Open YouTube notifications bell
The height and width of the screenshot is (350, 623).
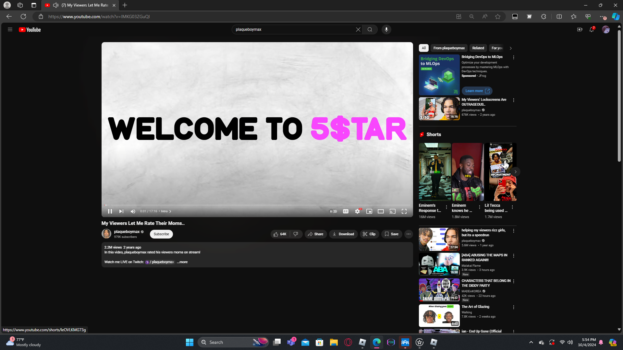(592, 29)
